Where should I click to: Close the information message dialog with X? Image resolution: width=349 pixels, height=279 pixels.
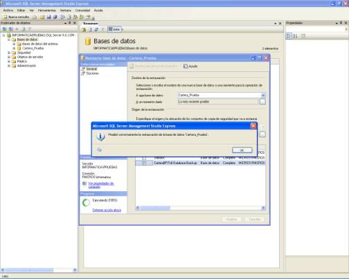(253, 126)
